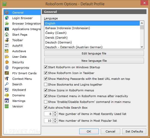Open the User Data section
Image resolution: width=150 pixels, height=138 pixels.
22,56
